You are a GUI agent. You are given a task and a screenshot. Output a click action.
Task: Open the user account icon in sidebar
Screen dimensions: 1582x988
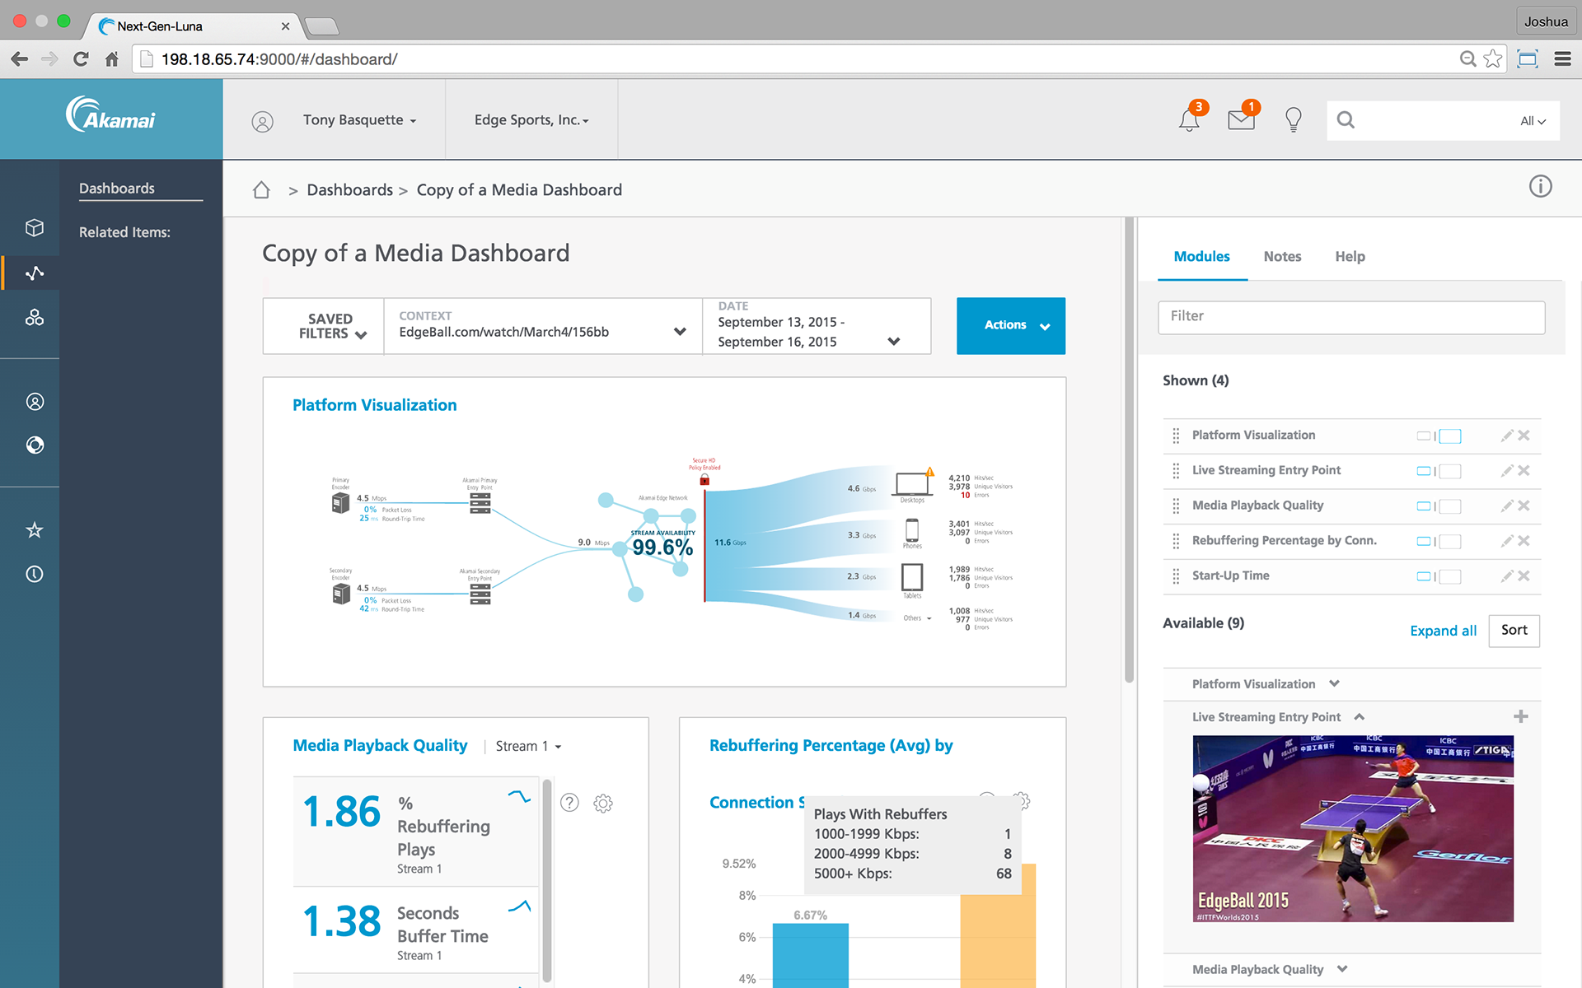[35, 402]
